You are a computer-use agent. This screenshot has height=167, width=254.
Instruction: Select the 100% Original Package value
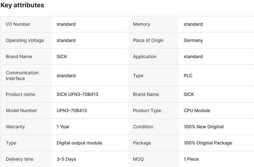[208, 143]
